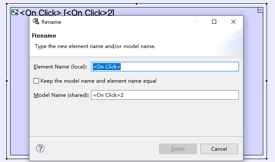Viewport: 275px width, 162px height.
Task: Select the bottom-left corner selection handle
Action: [x=7, y=159]
